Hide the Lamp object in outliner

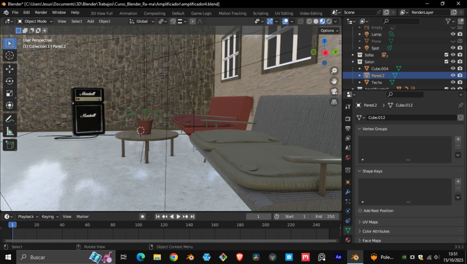coord(453,34)
